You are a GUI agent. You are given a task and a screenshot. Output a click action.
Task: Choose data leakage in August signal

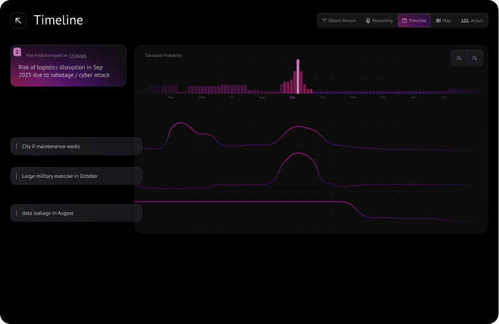[x=76, y=213]
